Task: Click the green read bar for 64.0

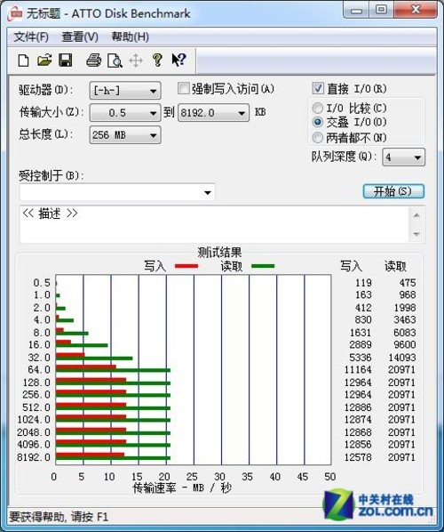Action: click(x=113, y=370)
